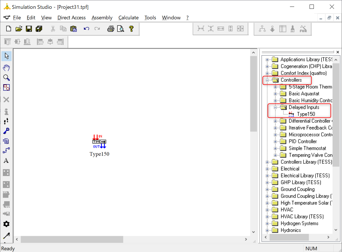Select the link connection tool

[x=6, y=150]
